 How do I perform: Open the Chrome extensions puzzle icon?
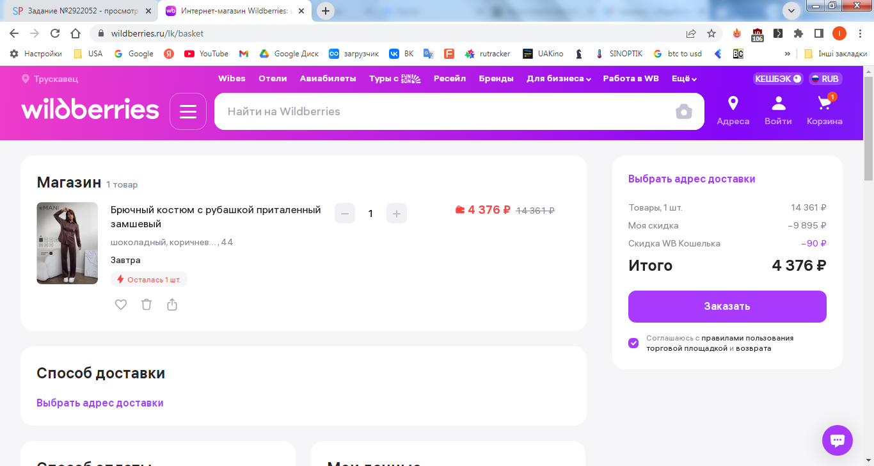pyautogui.click(x=799, y=33)
